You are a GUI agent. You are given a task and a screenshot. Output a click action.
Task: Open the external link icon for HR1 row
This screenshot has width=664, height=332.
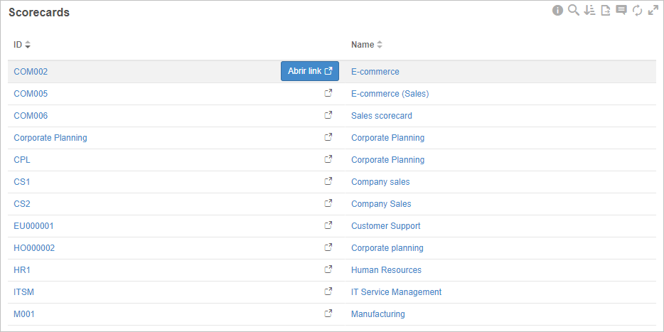click(x=328, y=269)
